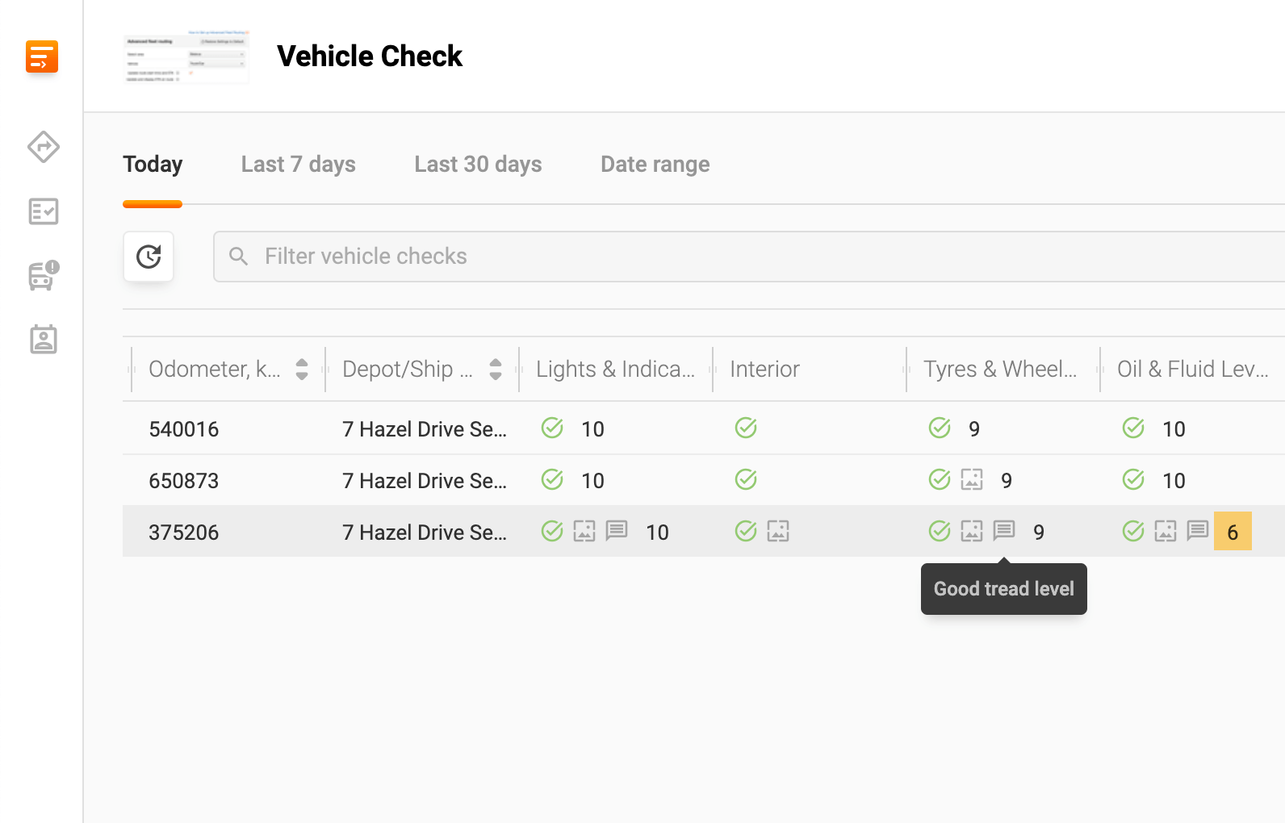
Task: Click the Lights check mark in row 650873
Action: [552, 479]
